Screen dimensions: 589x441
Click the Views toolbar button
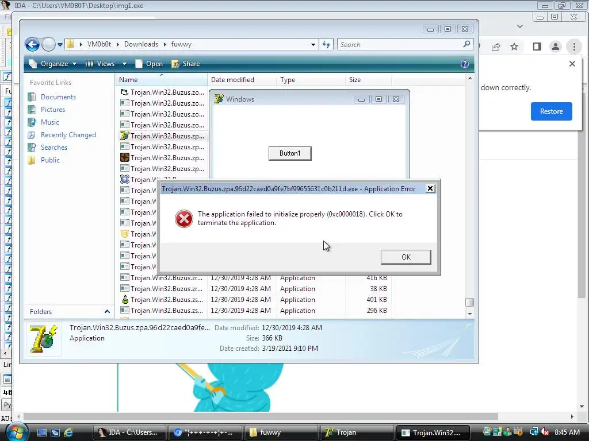(101, 64)
